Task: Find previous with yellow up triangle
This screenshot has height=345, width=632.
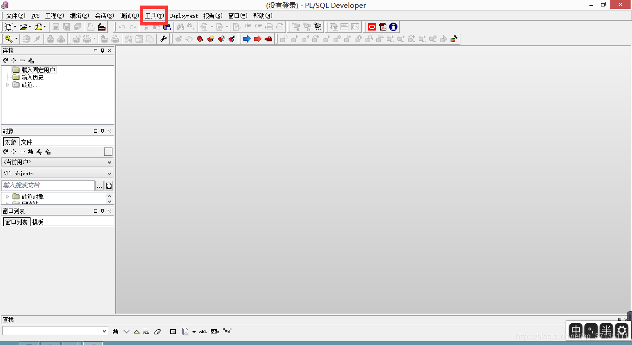Action: click(136, 331)
